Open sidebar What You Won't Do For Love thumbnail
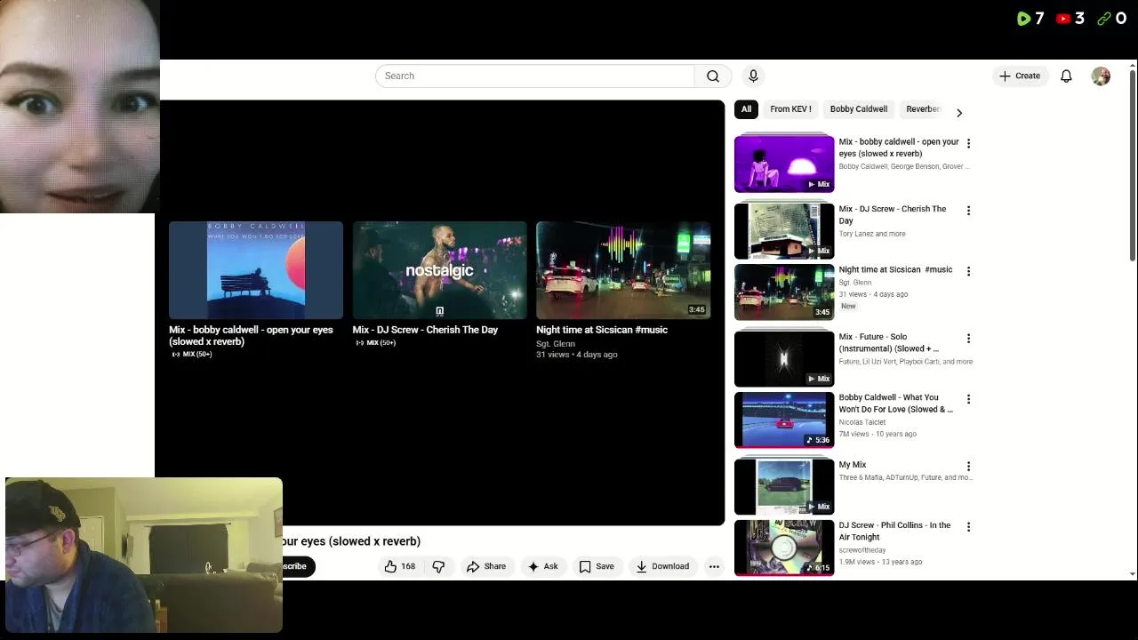Viewport: 1138px width, 640px height. click(784, 420)
